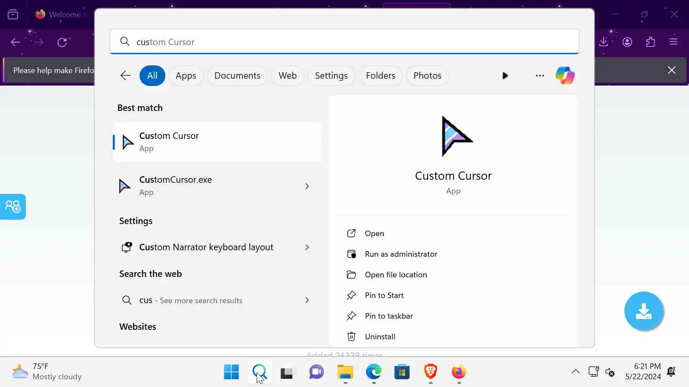689x387 pixels.
Task: Switch to the Photos filter tab
Action: coord(427,76)
